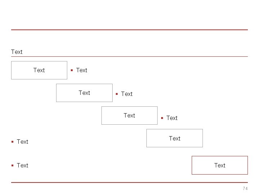Click the red bullet marker beside the first box
This screenshot has width=259, height=194.
pyautogui.click(x=72, y=70)
